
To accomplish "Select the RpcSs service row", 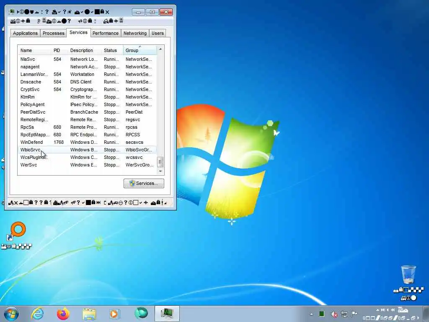I will pyautogui.click(x=87, y=127).
